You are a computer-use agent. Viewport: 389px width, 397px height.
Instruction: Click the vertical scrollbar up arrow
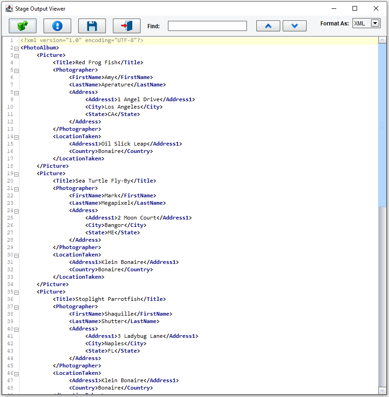[x=382, y=40]
